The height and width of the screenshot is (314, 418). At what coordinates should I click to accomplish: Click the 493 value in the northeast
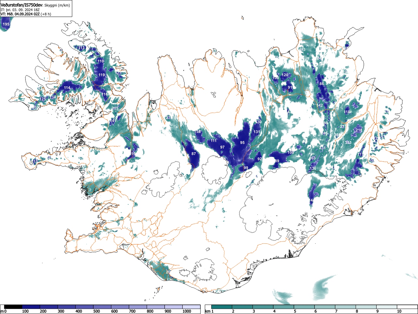pos(302,49)
